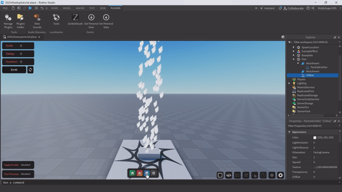The width and height of the screenshot is (342, 192).
Task: Click the undo arrow in the quick toolbar
Action: (42, 8)
